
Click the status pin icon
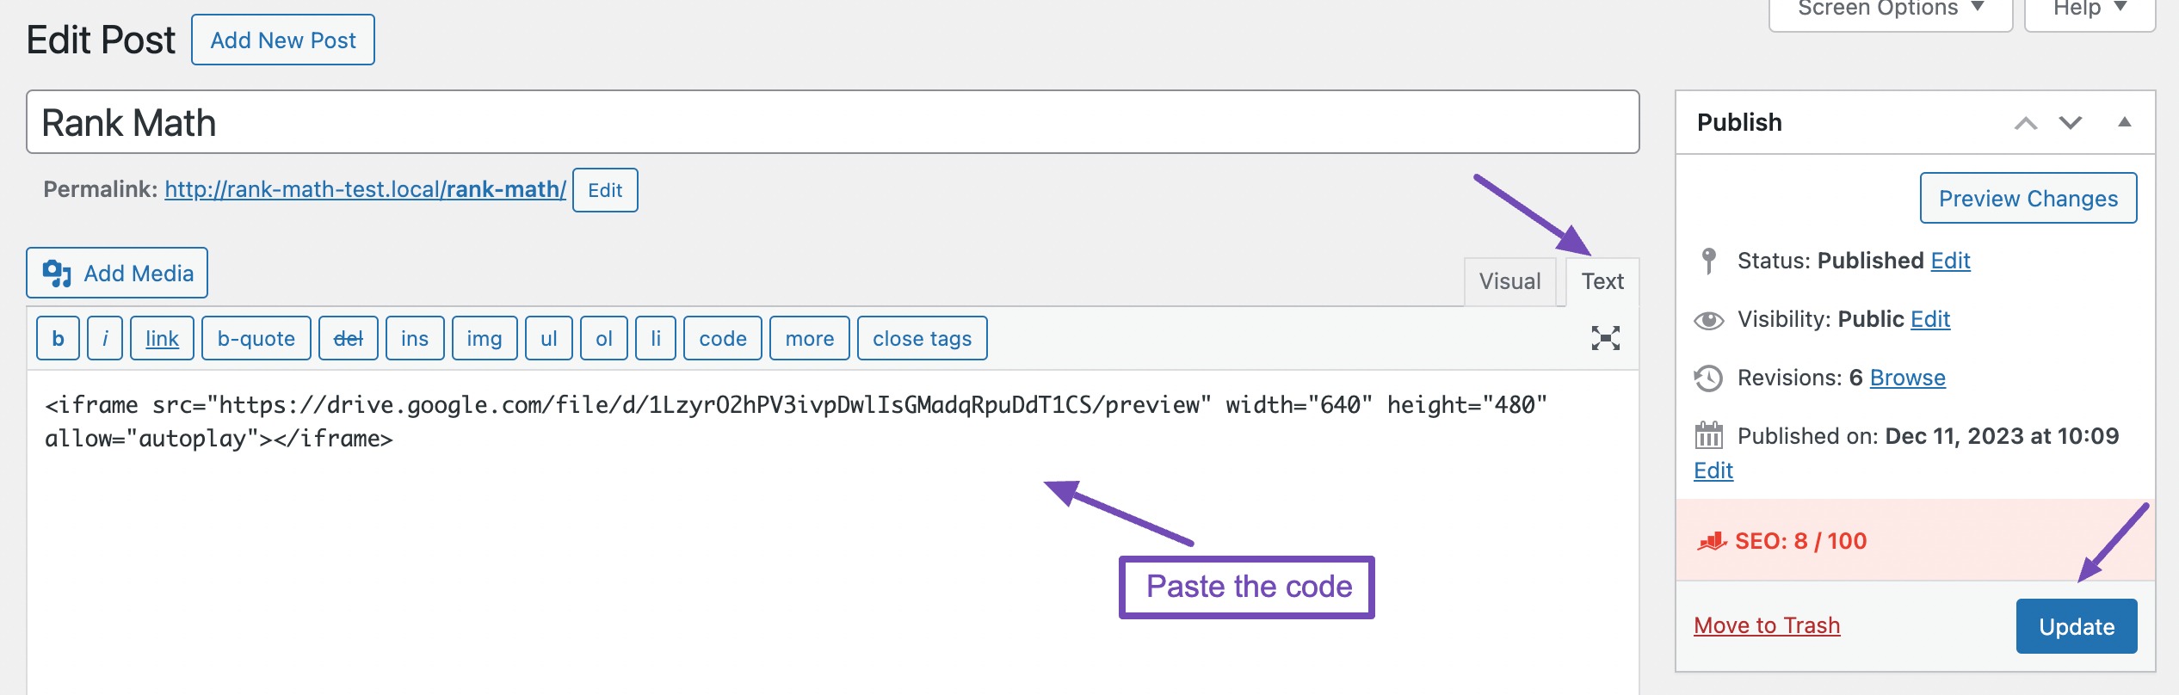click(1709, 261)
